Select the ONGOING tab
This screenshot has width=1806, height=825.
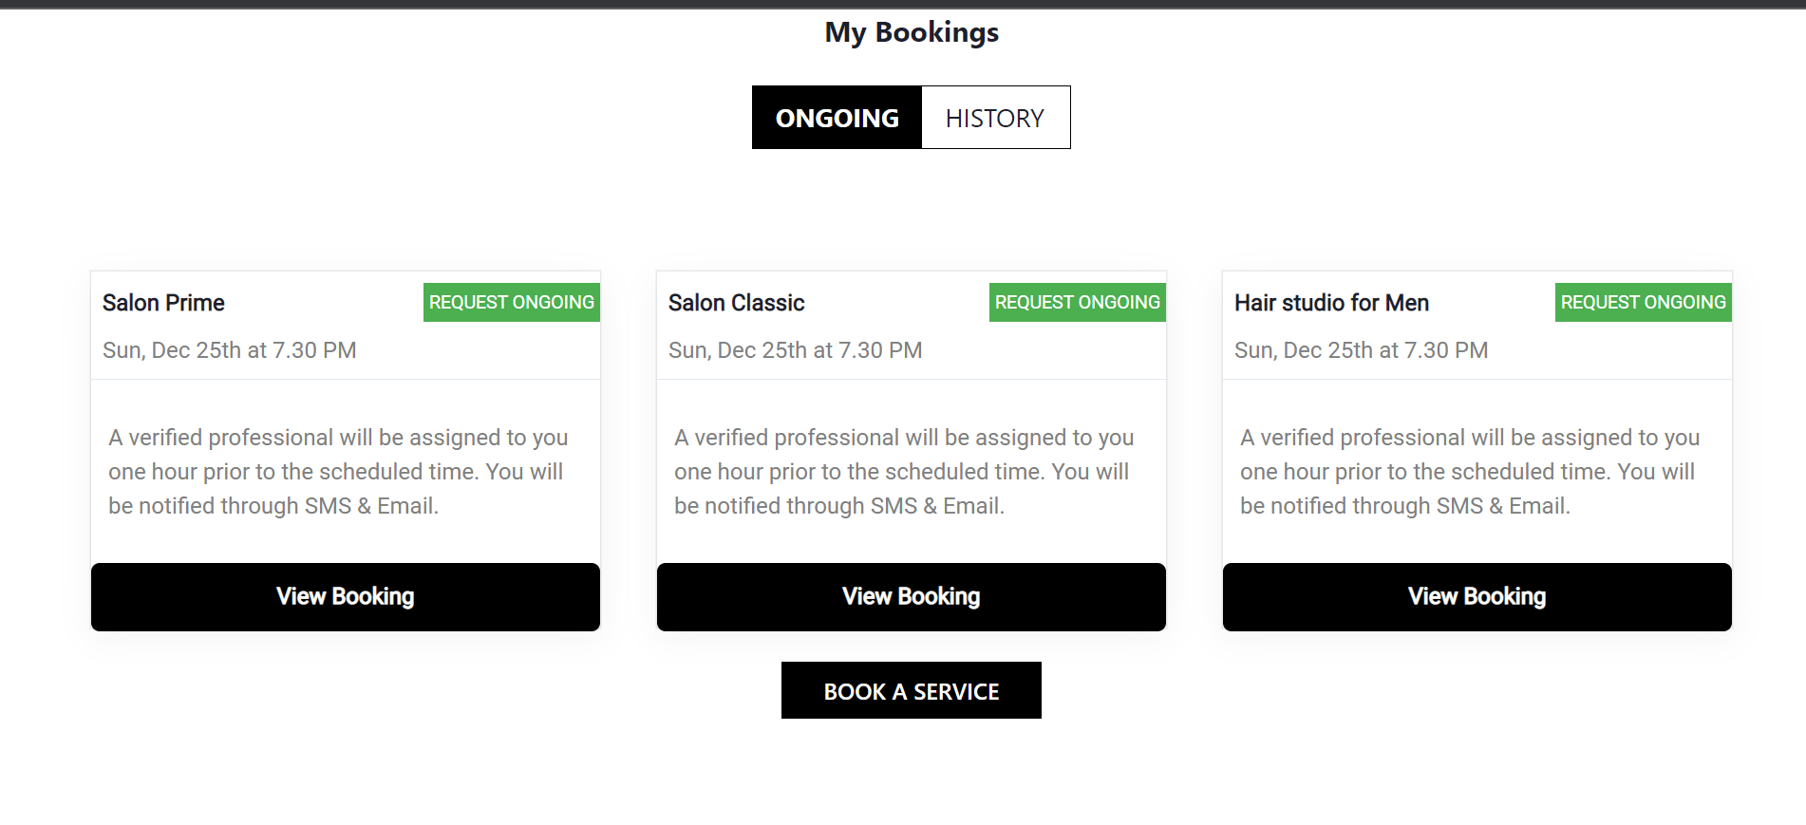(x=837, y=117)
